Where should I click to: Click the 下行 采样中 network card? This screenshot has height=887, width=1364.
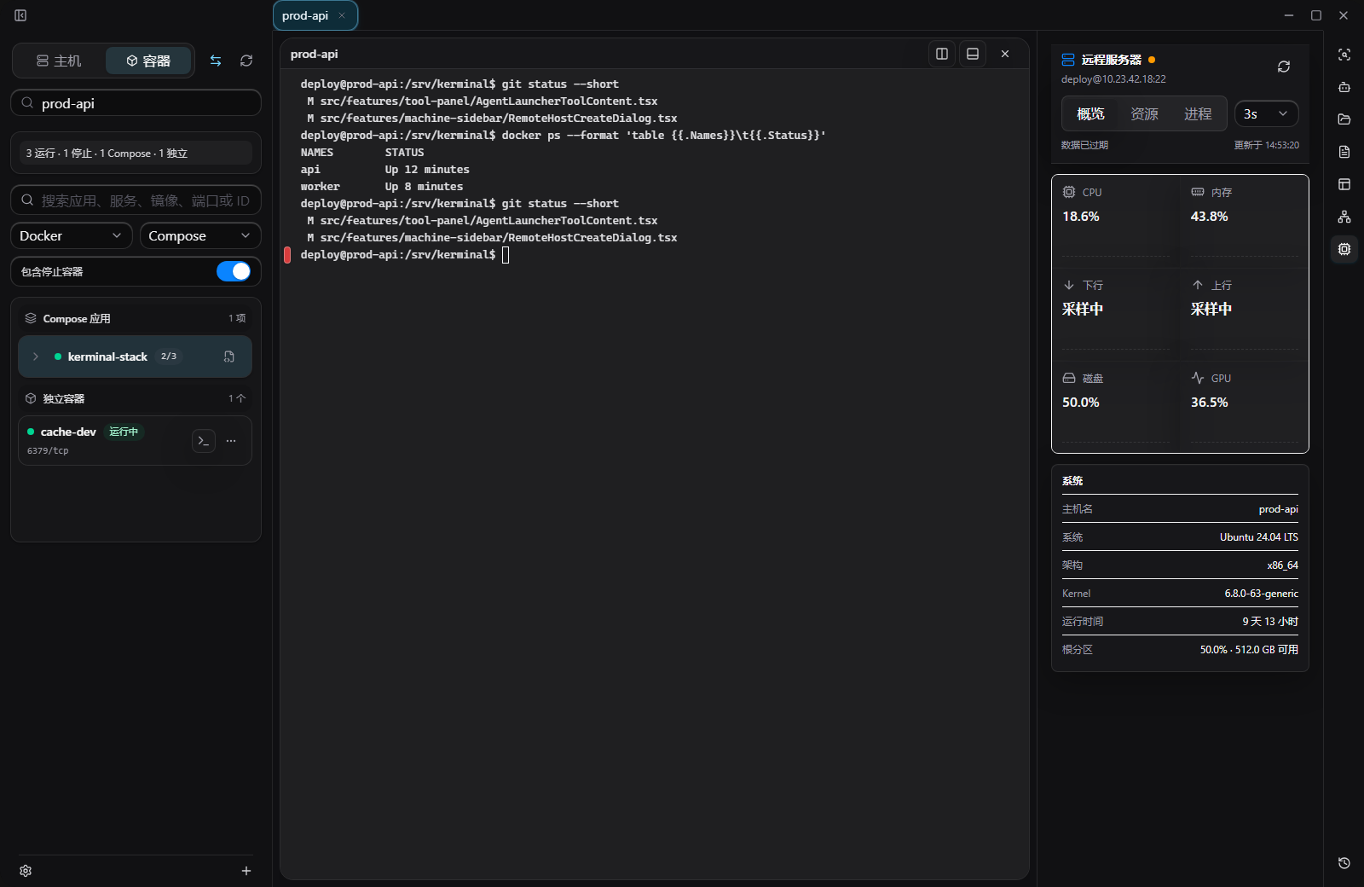pos(1116,314)
